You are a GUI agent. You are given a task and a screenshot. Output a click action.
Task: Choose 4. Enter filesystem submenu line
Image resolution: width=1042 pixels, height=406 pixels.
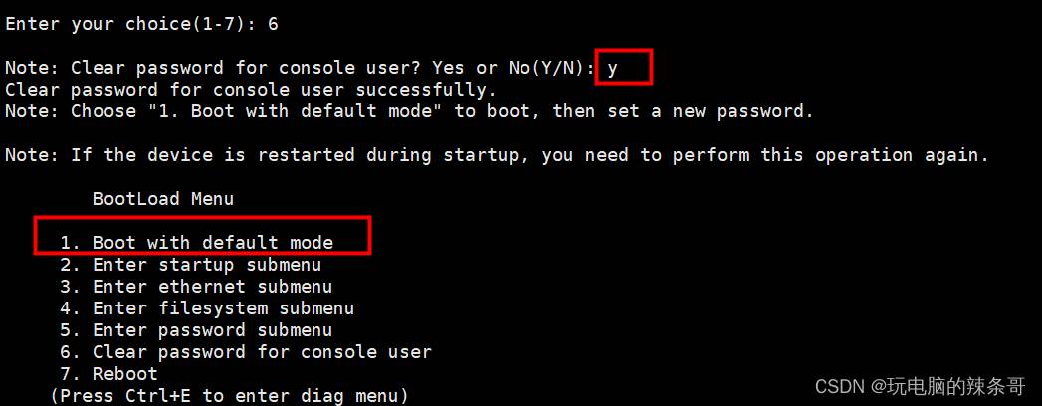coord(207,308)
